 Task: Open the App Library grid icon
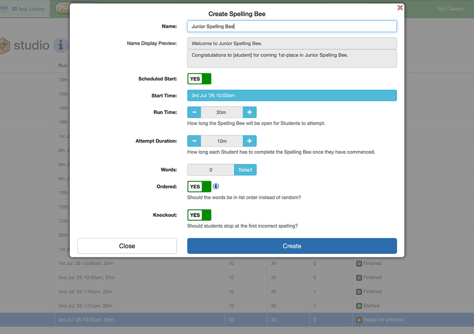click(x=15, y=9)
